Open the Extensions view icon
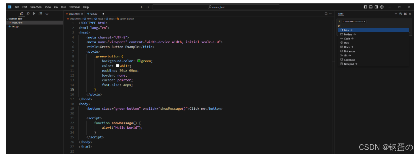Image resolution: width=415 pixels, height=154 pixels. [40, 14]
